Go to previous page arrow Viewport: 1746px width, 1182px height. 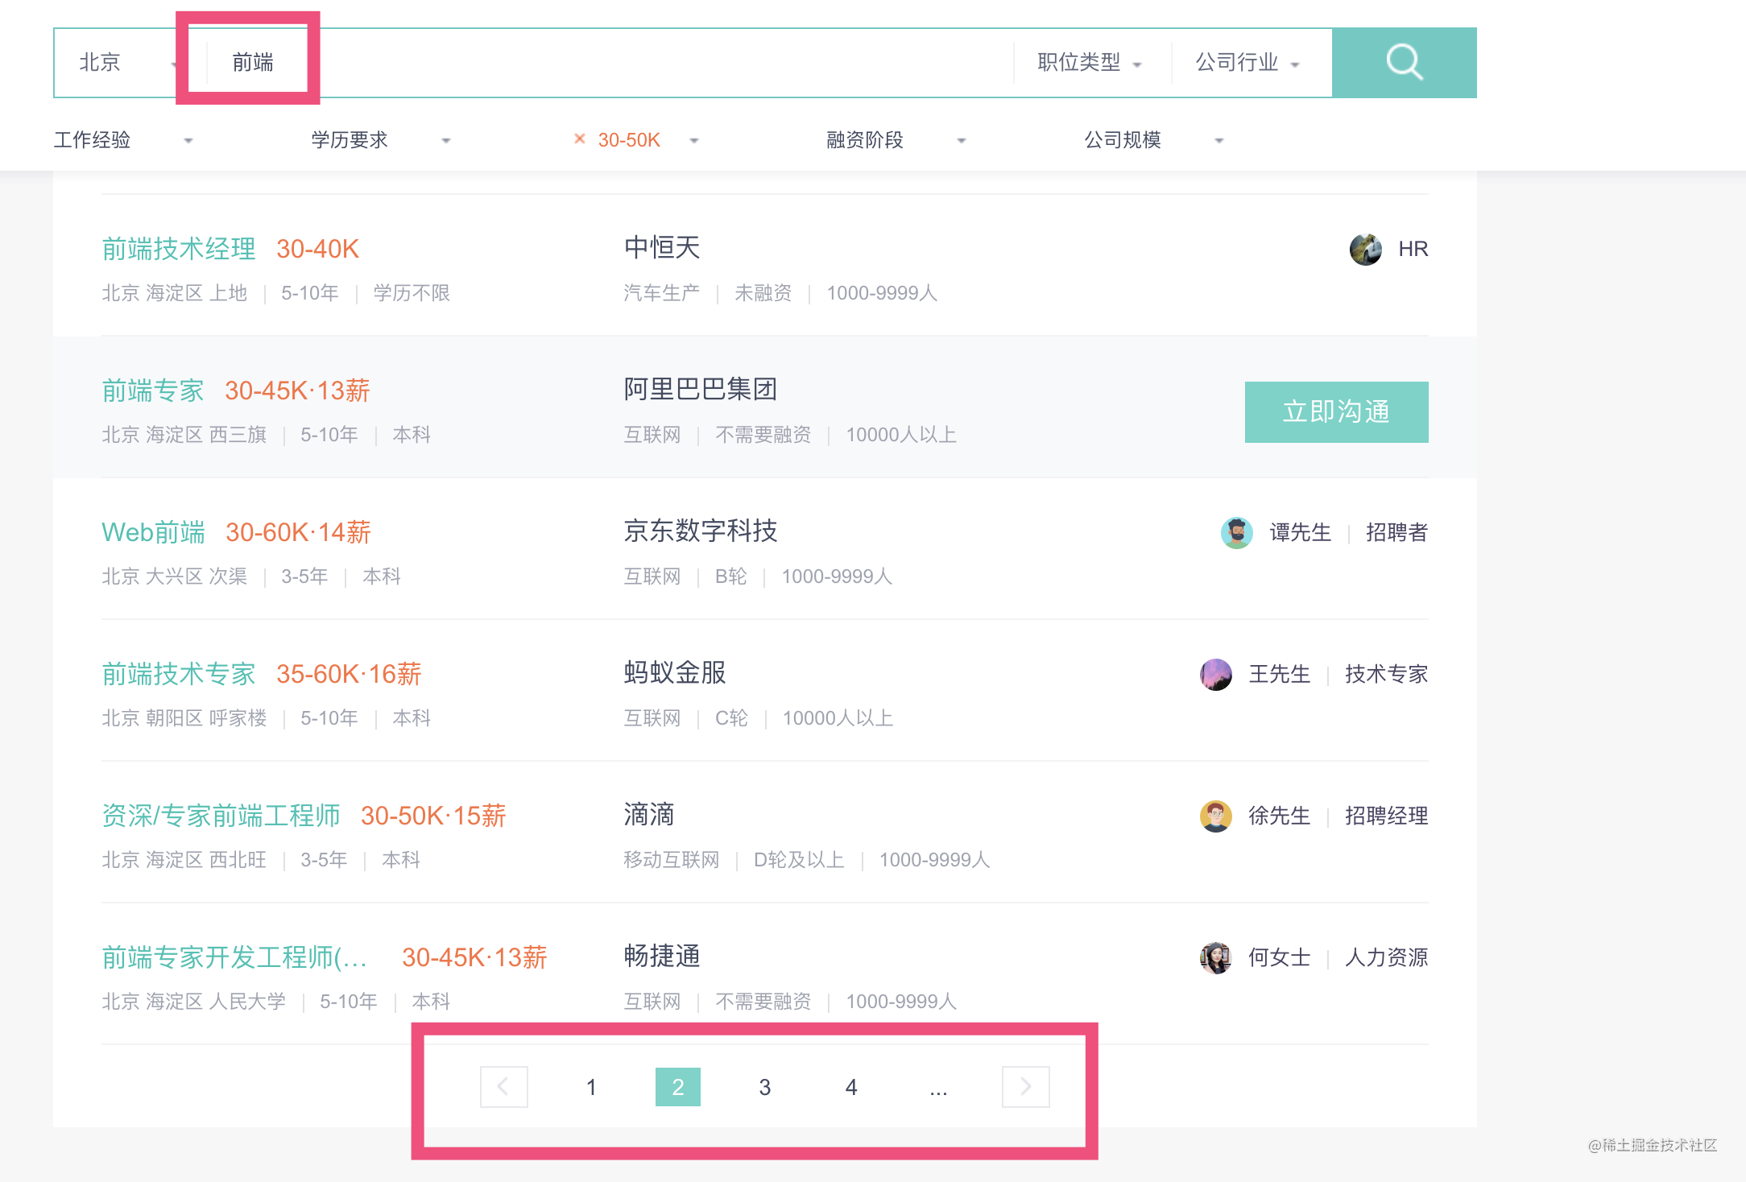(504, 1087)
